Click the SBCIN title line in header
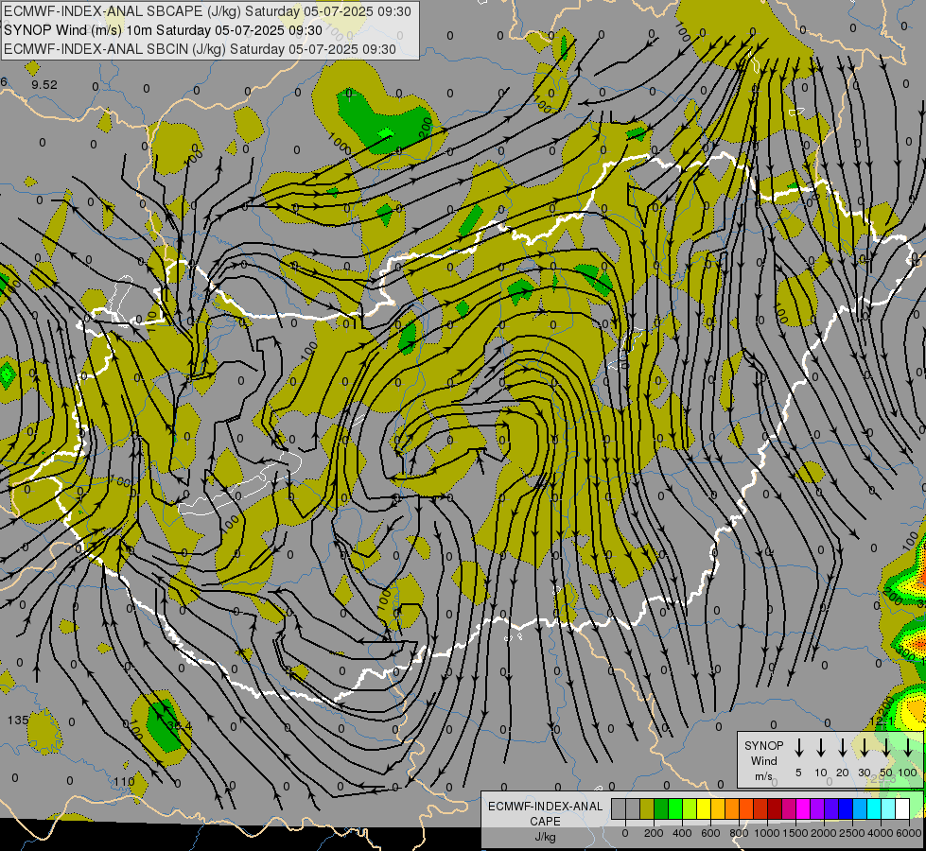 200,49
